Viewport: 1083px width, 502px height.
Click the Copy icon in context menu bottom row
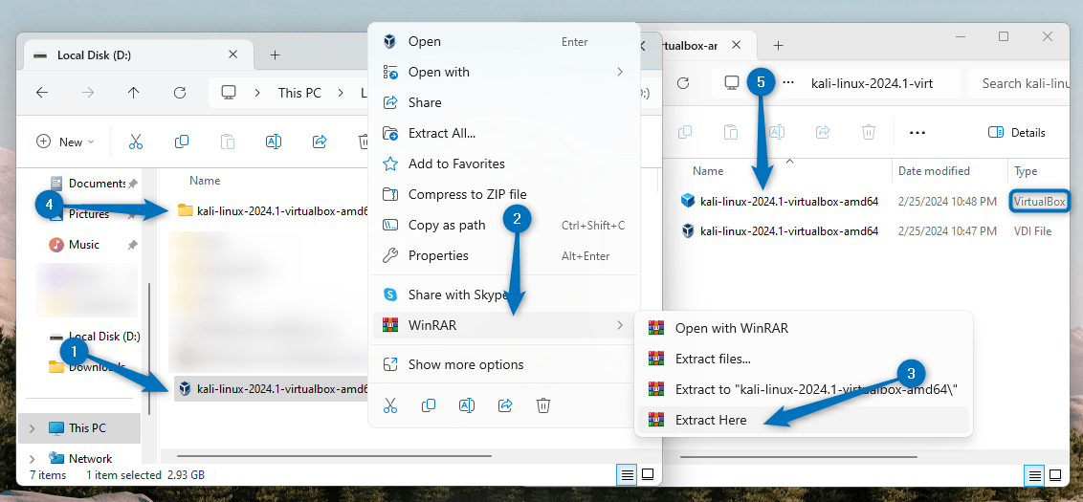[429, 405]
